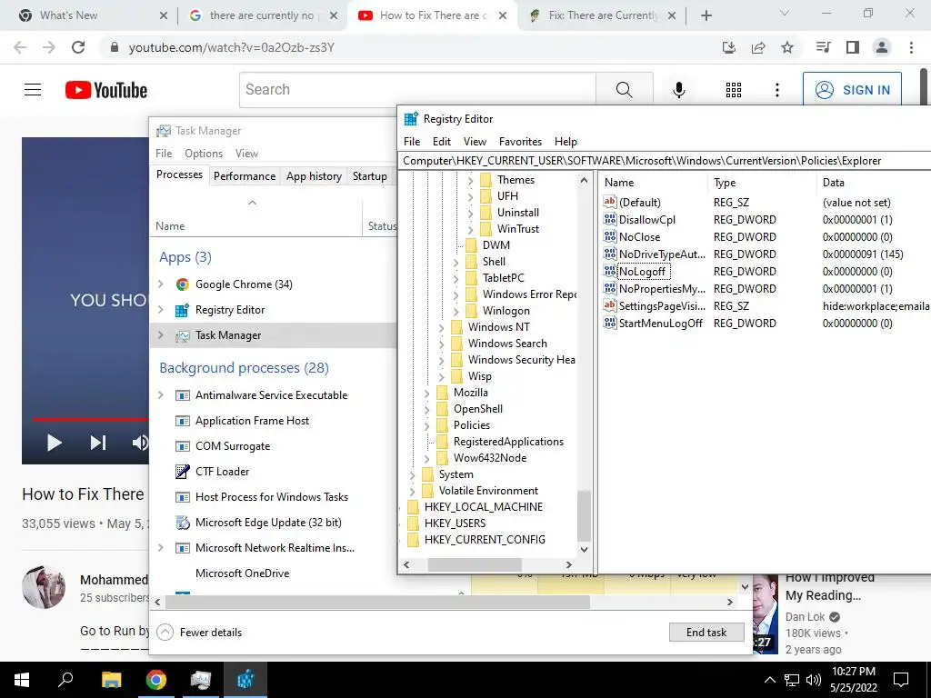Image resolution: width=931 pixels, height=698 pixels.
Task: Select the OpenShell registry key
Action: [478, 409]
